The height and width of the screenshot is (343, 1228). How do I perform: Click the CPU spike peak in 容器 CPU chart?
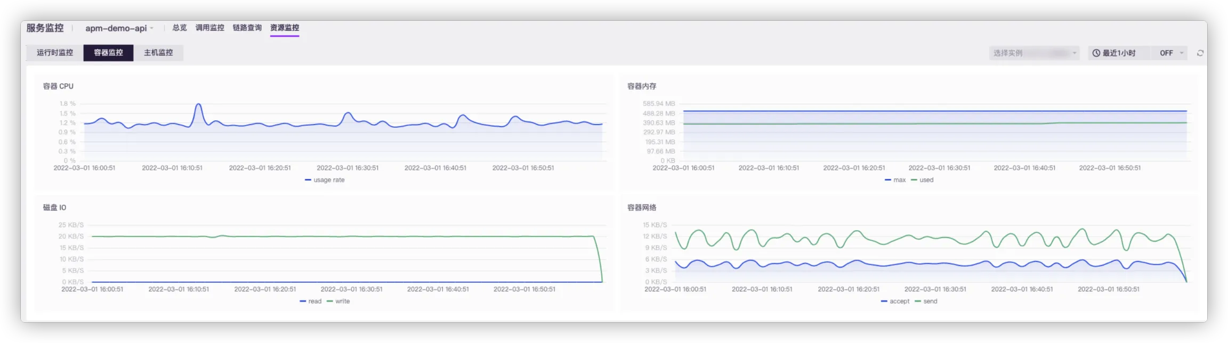click(x=198, y=104)
